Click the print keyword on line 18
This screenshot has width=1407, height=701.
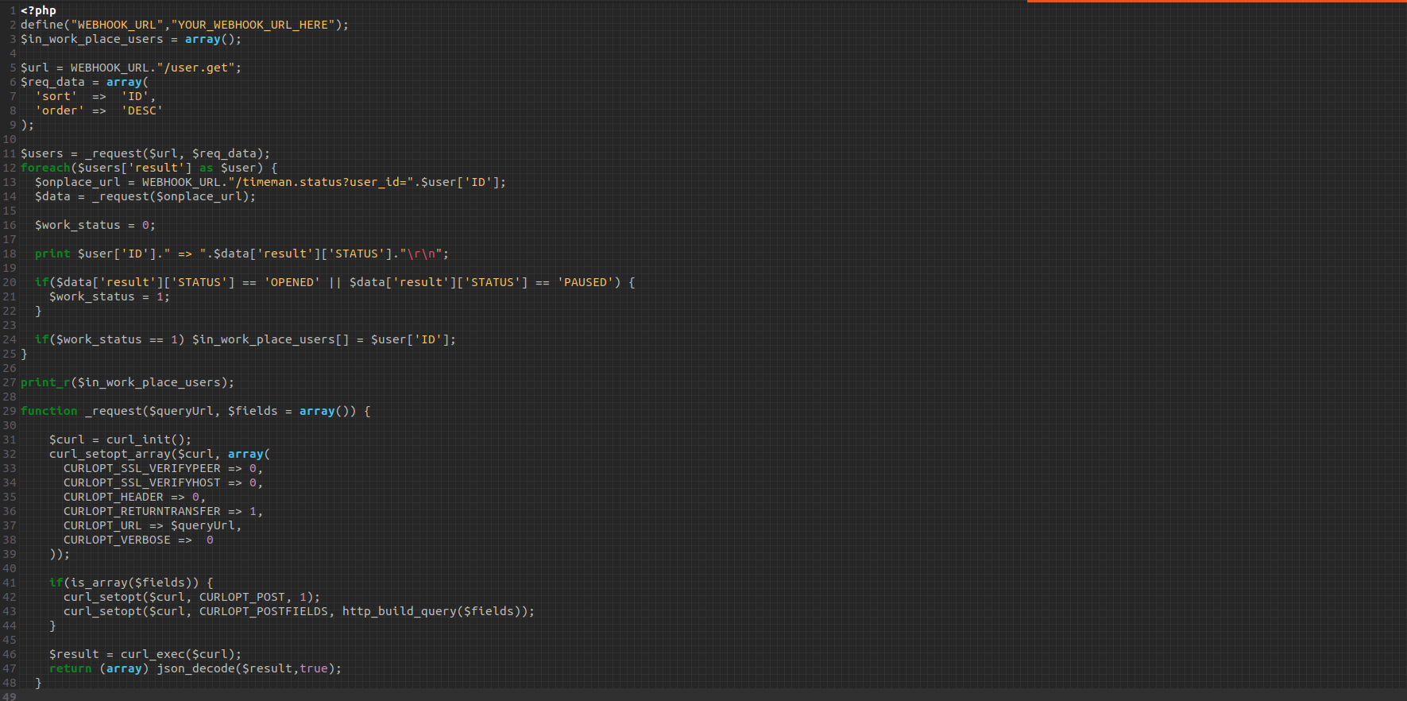point(52,254)
